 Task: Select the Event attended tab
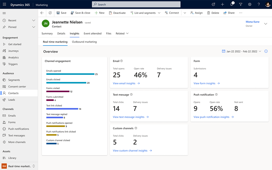[92, 33]
